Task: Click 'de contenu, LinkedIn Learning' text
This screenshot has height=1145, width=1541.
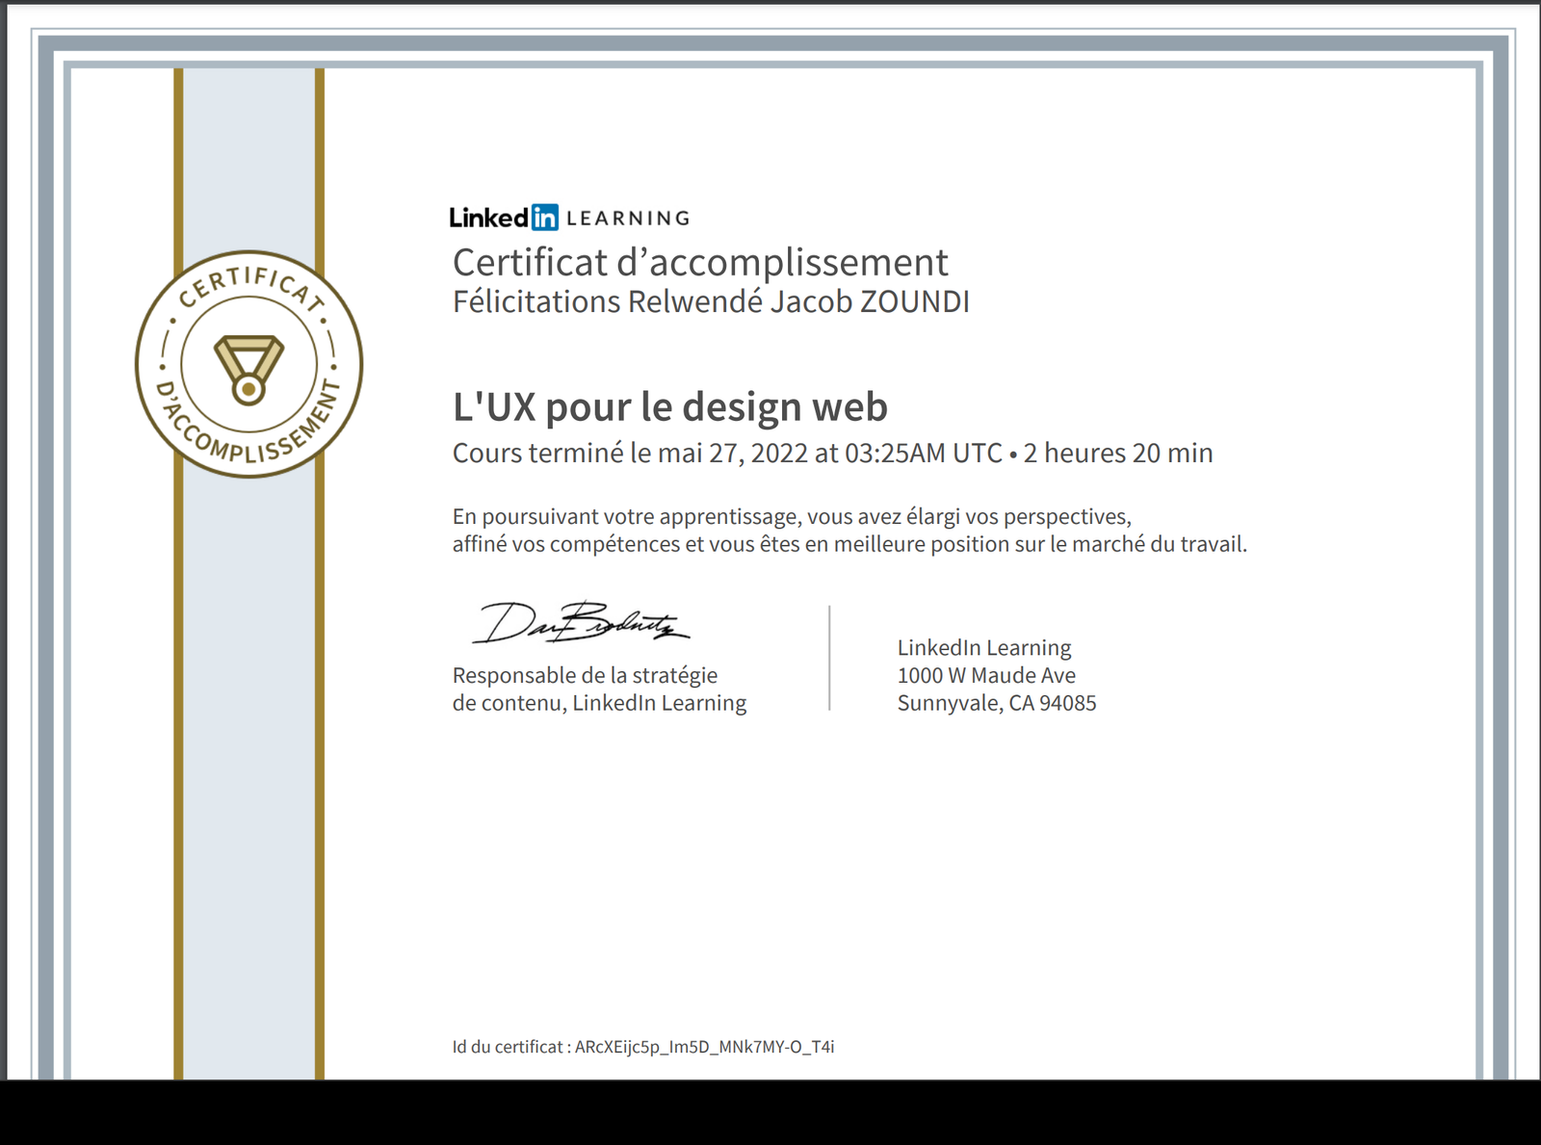Action: pyautogui.click(x=599, y=703)
